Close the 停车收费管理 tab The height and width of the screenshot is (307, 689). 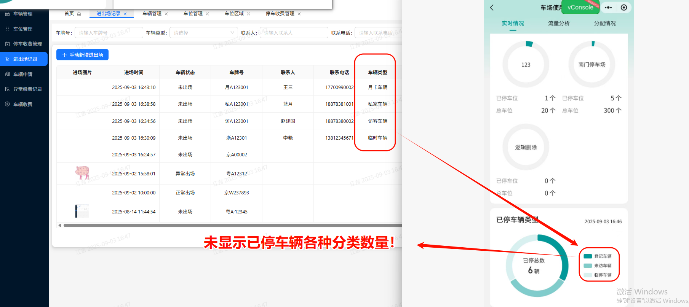(x=299, y=14)
